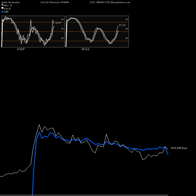Open the FAST stochastic chart panel

point(33,31)
